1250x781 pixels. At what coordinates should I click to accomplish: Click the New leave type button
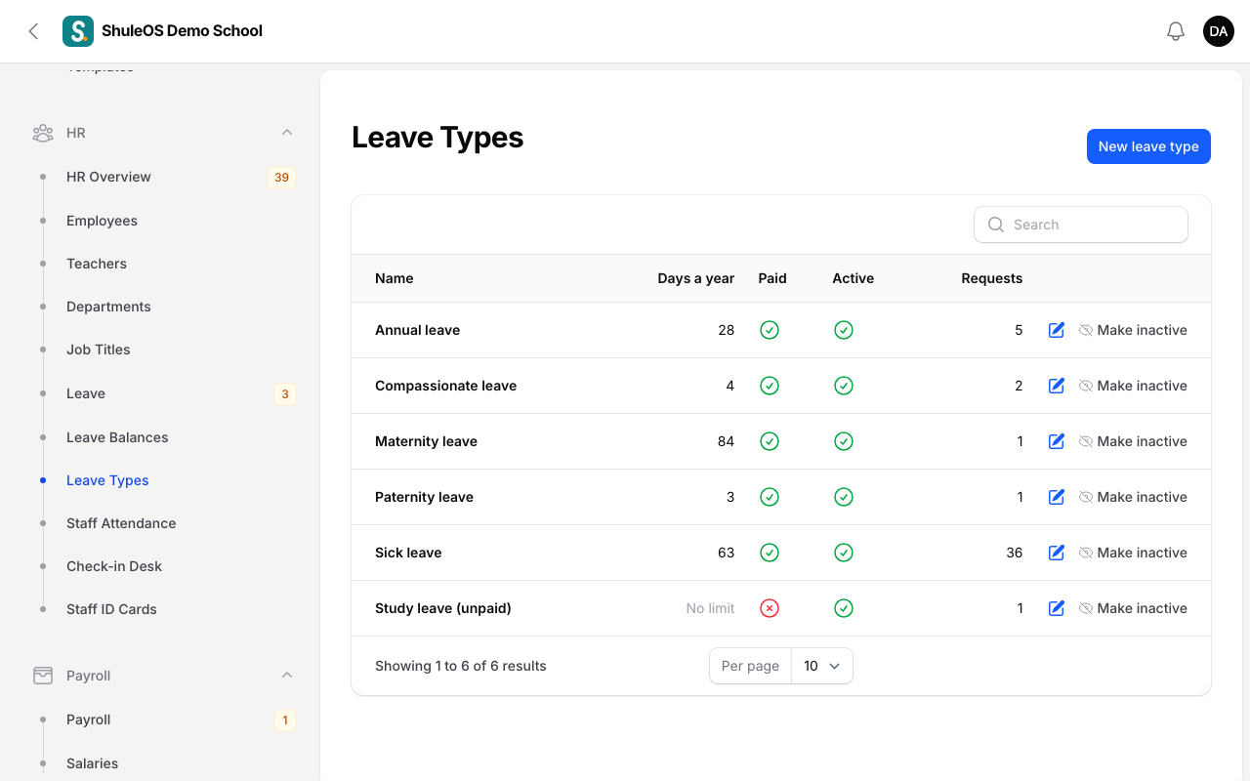(1148, 146)
